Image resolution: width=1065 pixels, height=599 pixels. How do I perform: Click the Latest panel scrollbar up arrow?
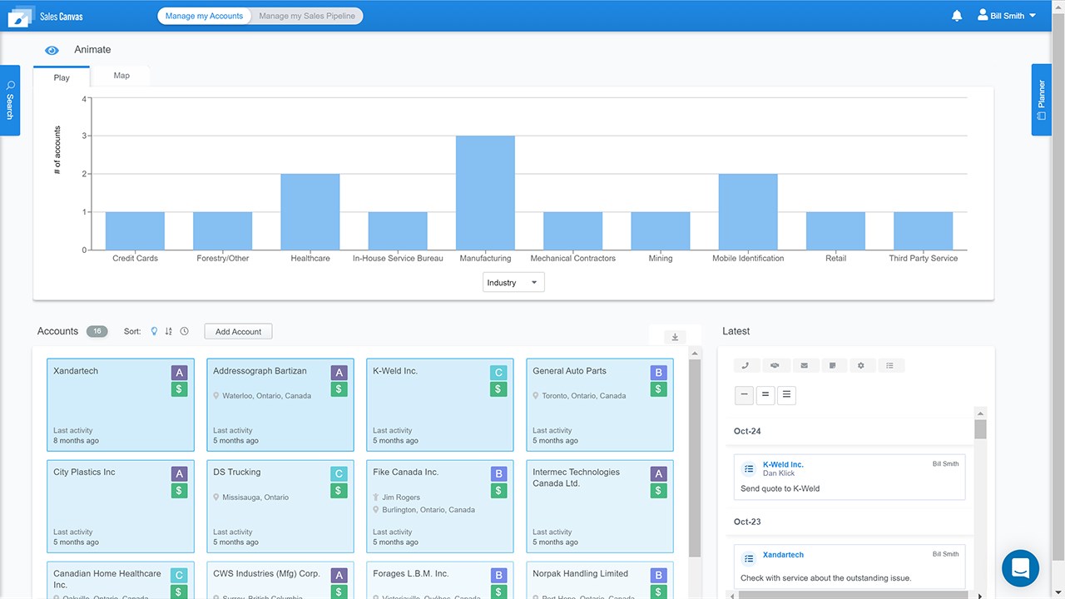click(x=980, y=413)
